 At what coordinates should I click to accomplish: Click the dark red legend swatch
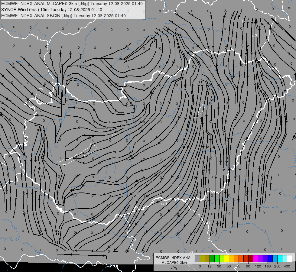(251, 258)
